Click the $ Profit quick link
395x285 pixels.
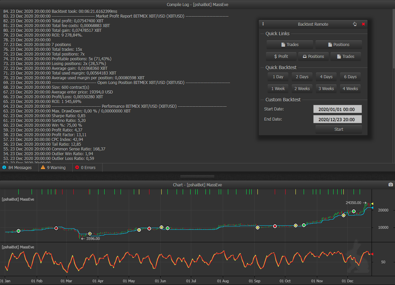tap(281, 57)
